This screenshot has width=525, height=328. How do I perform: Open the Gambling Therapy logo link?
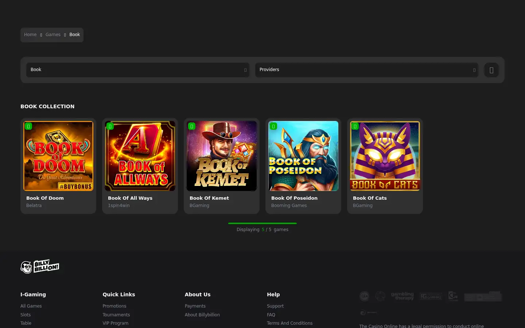point(402,296)
